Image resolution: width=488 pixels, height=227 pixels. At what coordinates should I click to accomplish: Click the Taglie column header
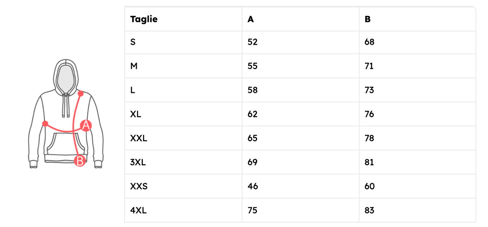pyautogui.click(x=144, y=19)
